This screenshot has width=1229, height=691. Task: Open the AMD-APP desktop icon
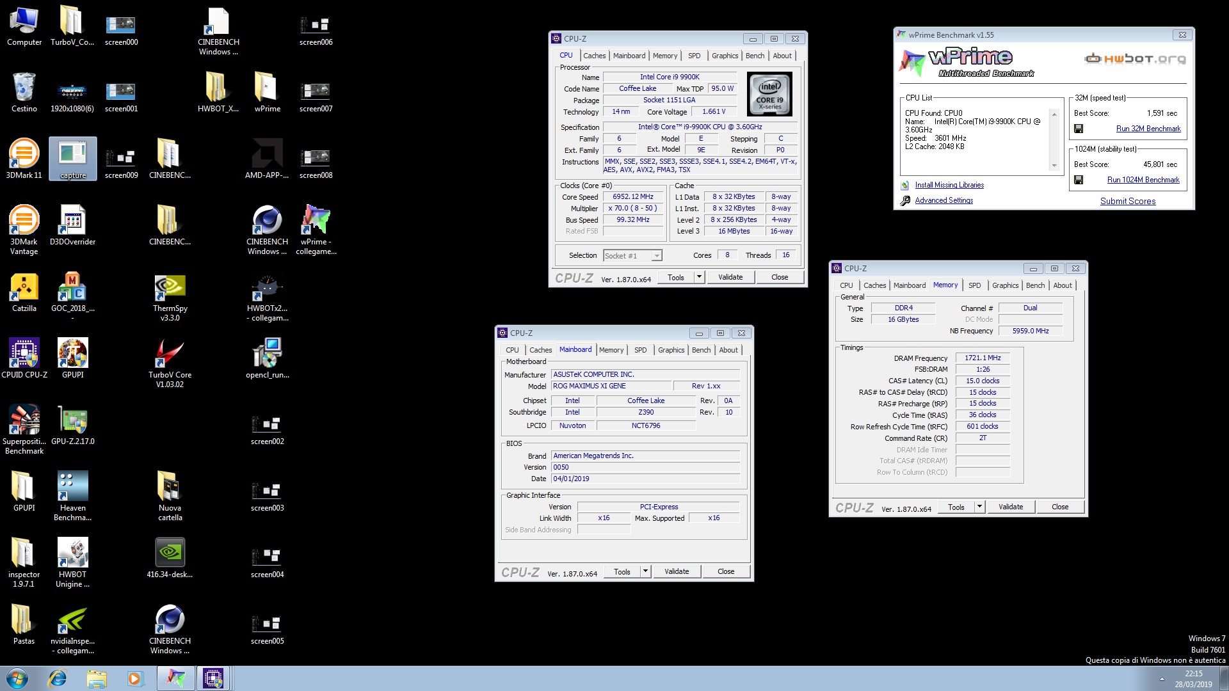point(267,159)
